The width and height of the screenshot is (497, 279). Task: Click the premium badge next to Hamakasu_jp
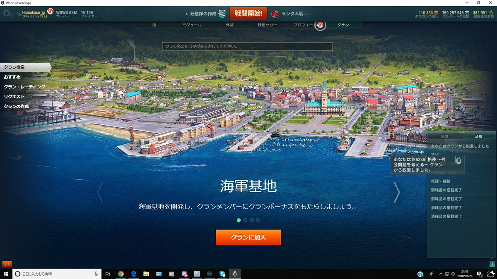tap(51, 11)
